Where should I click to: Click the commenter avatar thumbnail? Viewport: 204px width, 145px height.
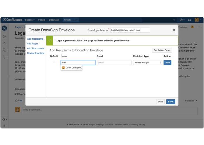point(17,110)
